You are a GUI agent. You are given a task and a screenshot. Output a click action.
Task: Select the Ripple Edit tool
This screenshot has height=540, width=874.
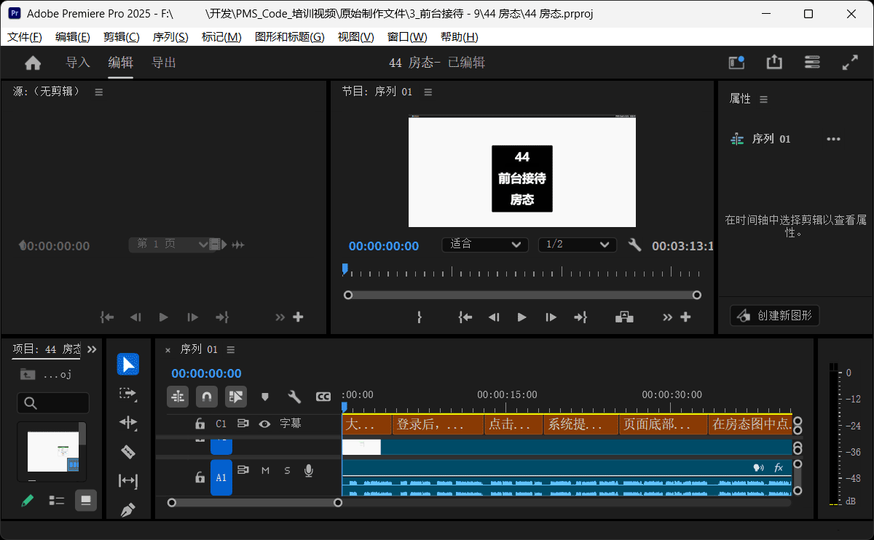pos(128,423)
